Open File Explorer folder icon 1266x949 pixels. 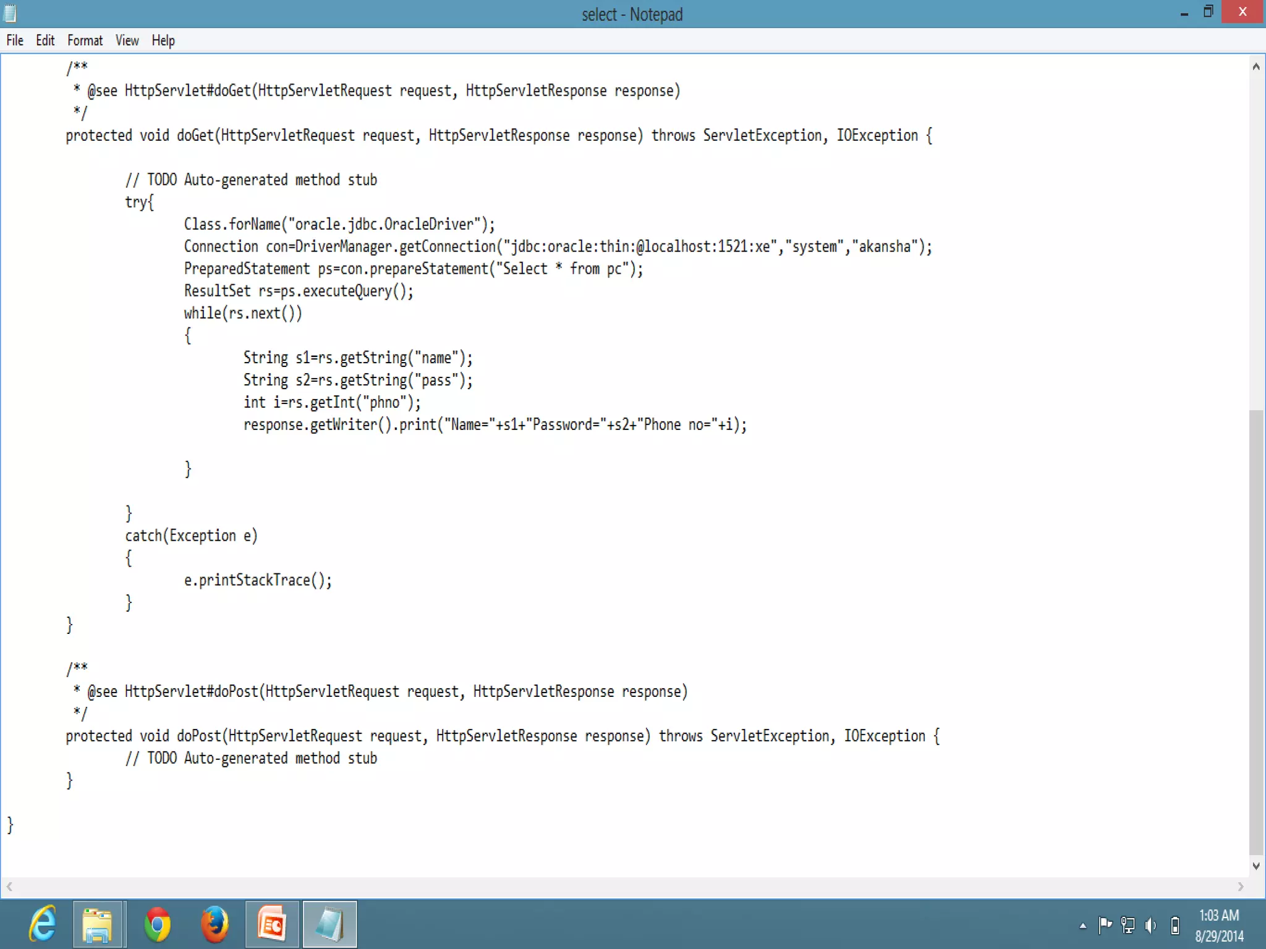pyautogui.click(x=98, y=924)
